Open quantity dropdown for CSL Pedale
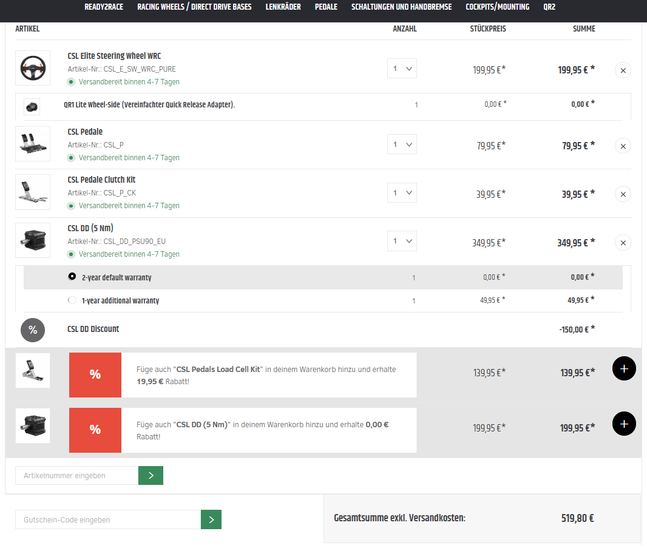This screenshot has height=548, width=647. (x=402, y=144)
